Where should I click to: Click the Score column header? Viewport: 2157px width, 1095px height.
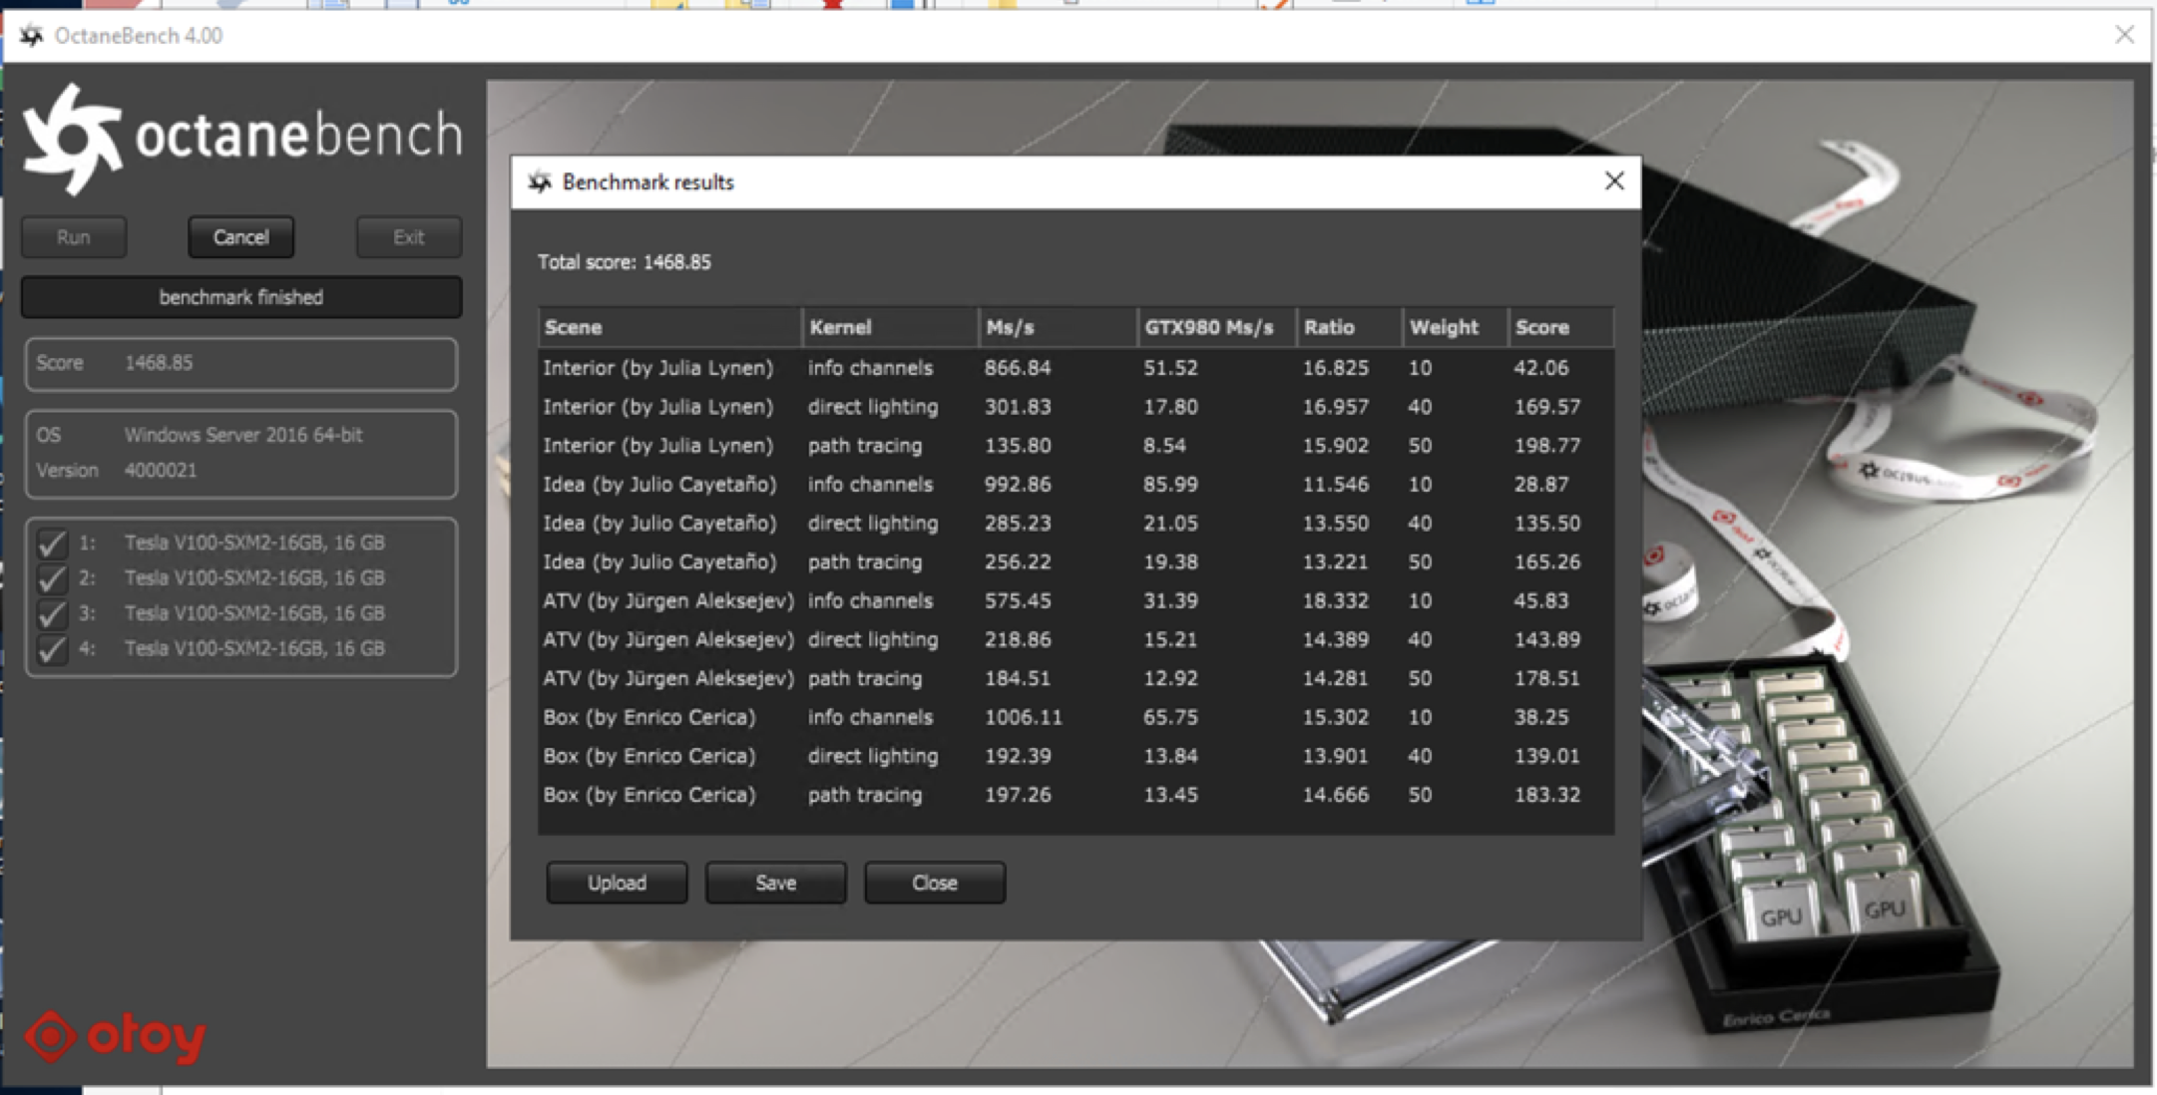(x=1541, y=327)
